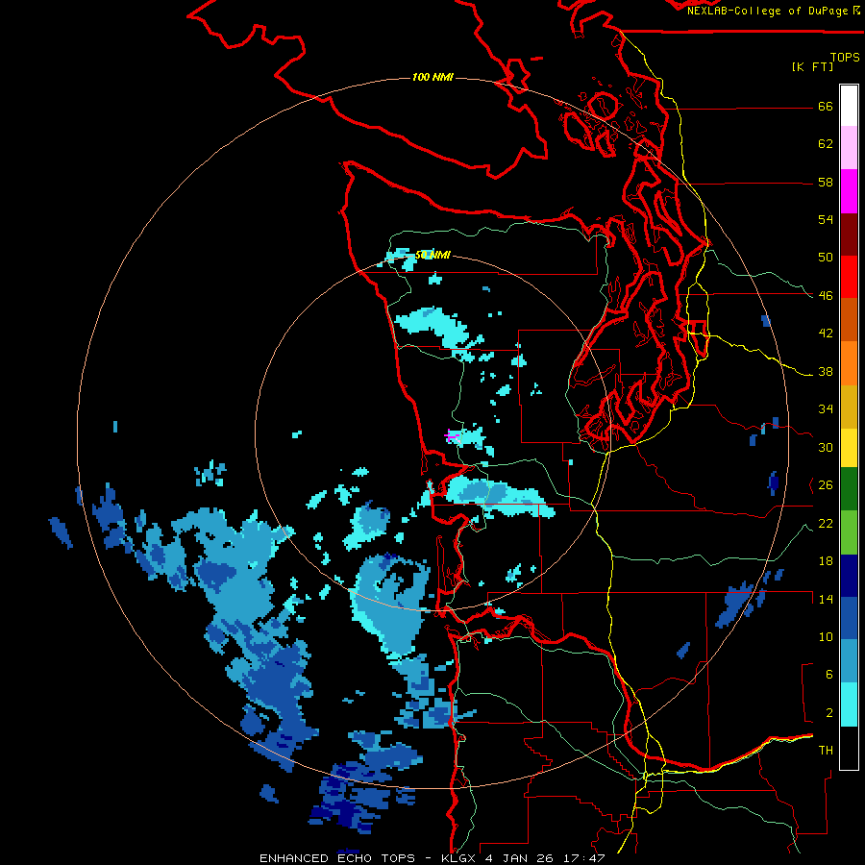The width and height of the screenshot is (865, 865).
Task: Click the "50 NMI" range ring label
Action: 432,255
